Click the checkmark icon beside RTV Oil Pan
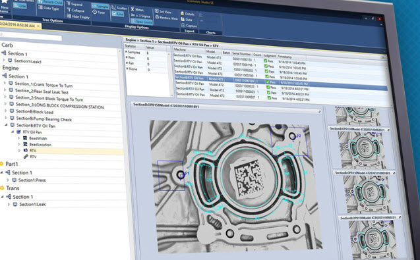The height and width of the screenshot is (260, 420). coord(18,132)
